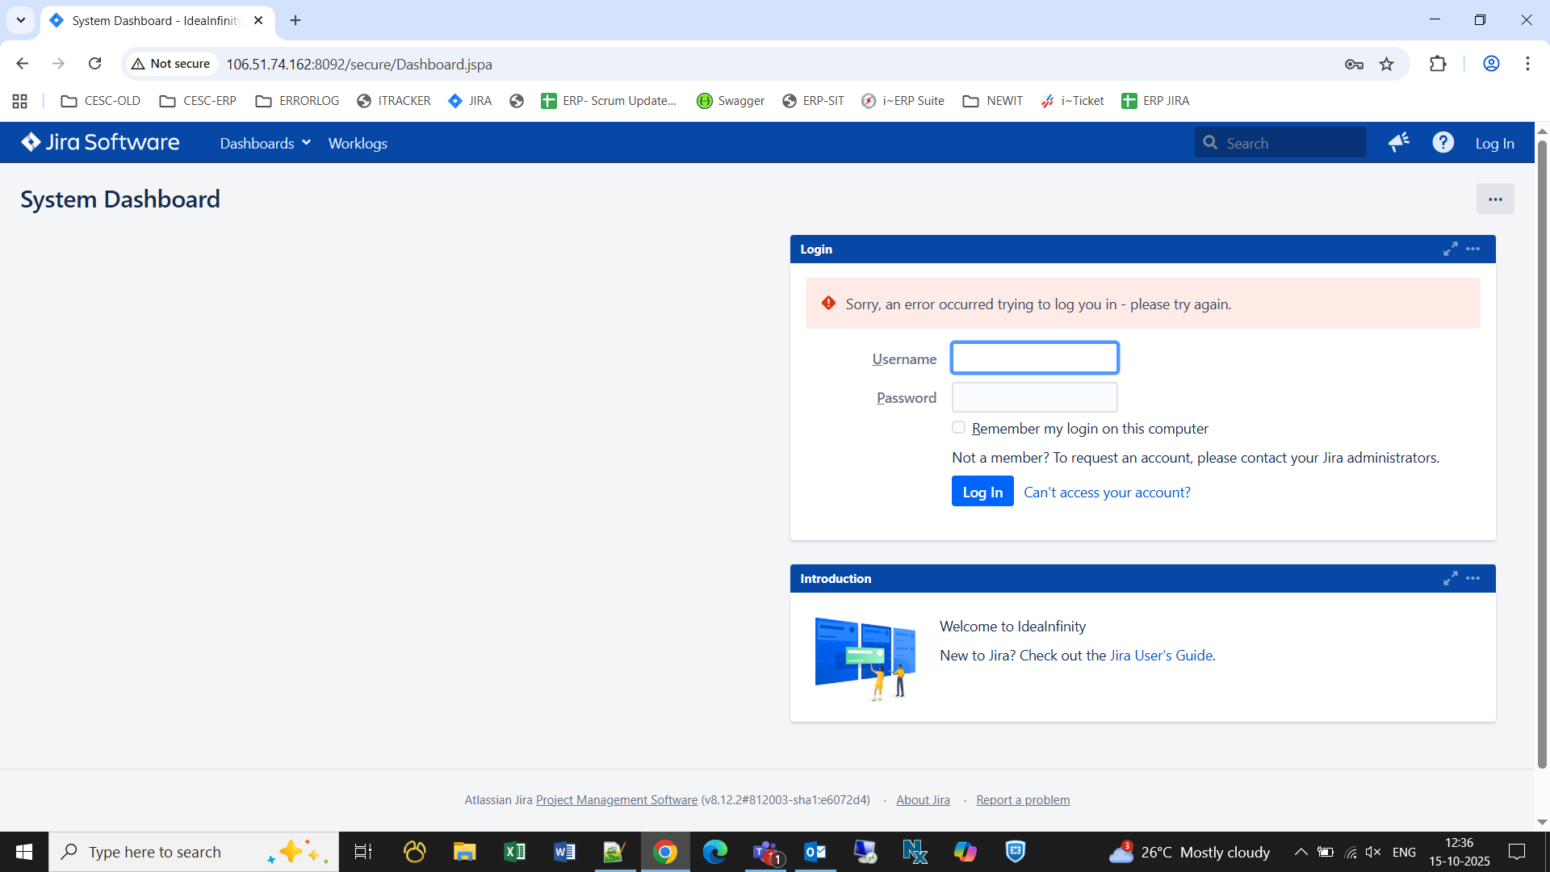Expand the Dashboards dropdown menu
This screenshot has height=872, width=1550.
265,144
